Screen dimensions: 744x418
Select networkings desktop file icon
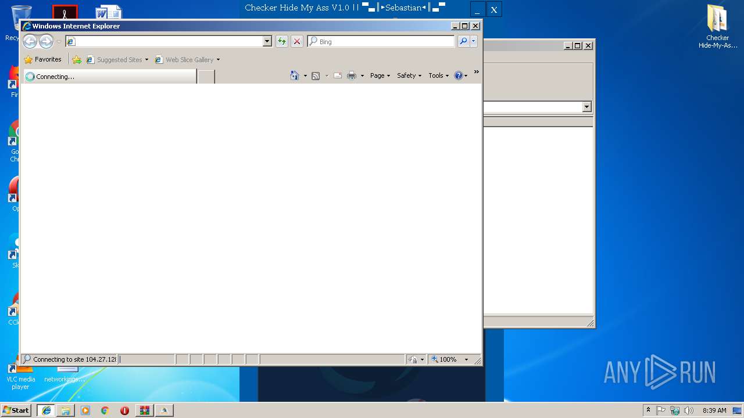click(65, 375)
